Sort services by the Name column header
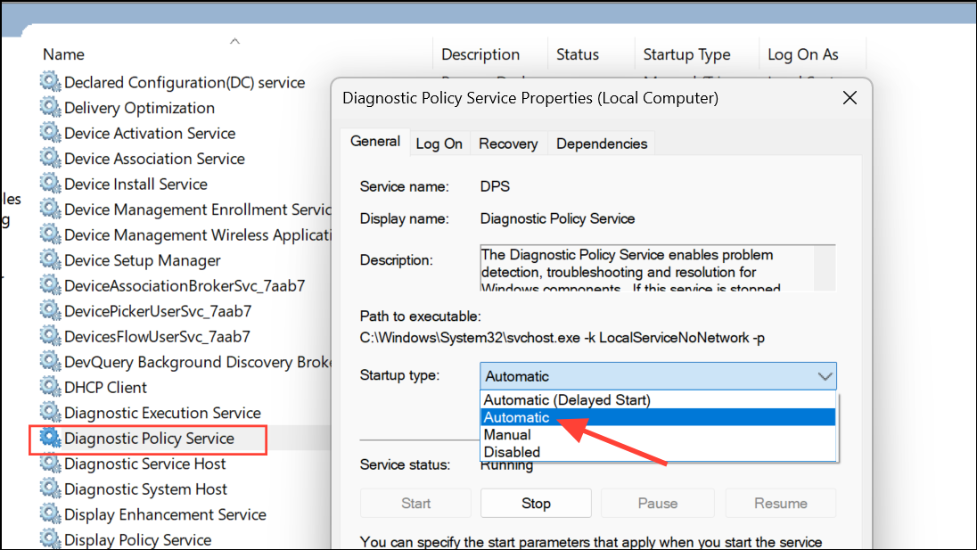 [x=63, y=54]
